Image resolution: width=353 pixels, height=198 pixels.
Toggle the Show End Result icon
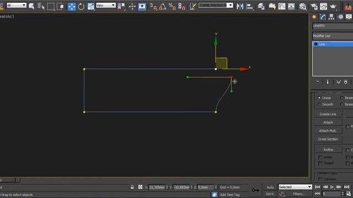coord(328,82)
